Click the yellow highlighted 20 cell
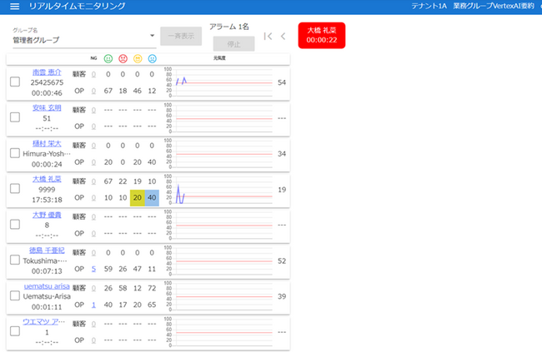Screen dimensions: 542x352 (137, 197)
